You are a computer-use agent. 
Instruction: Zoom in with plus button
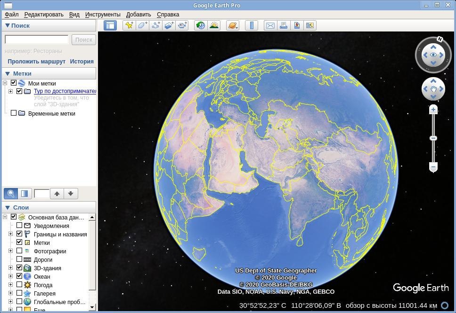433,110
